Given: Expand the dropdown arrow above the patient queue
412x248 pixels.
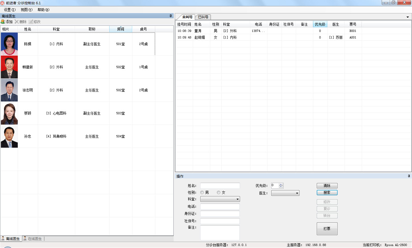Looking at the screenshot, I should [408, 17].
